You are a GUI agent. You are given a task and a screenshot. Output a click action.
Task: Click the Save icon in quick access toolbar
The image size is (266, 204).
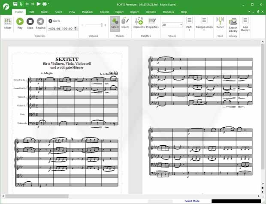coord(15,4)
